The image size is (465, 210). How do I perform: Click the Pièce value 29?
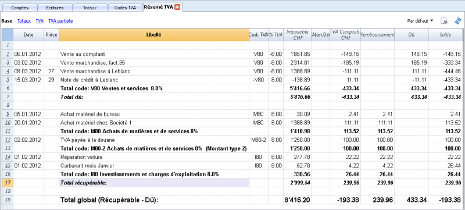click(52, 80)
